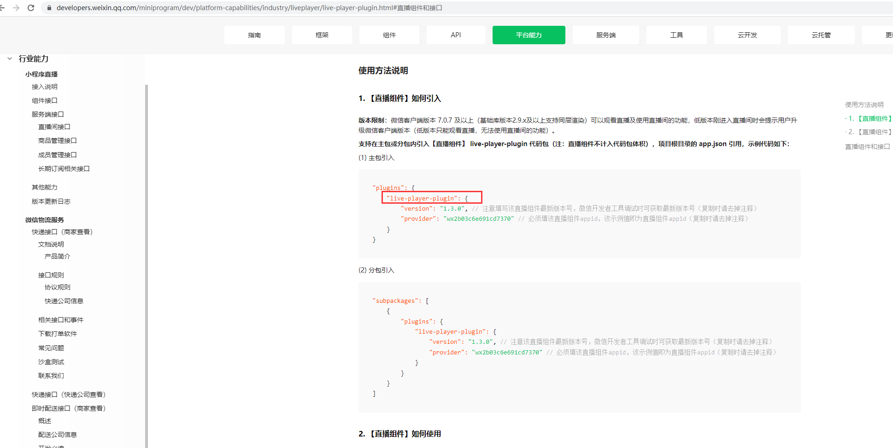Open 接入说明 sidebar link
The width and height of the screenshot is (893, 448).
pyautogui.click(x=45, y=87)
